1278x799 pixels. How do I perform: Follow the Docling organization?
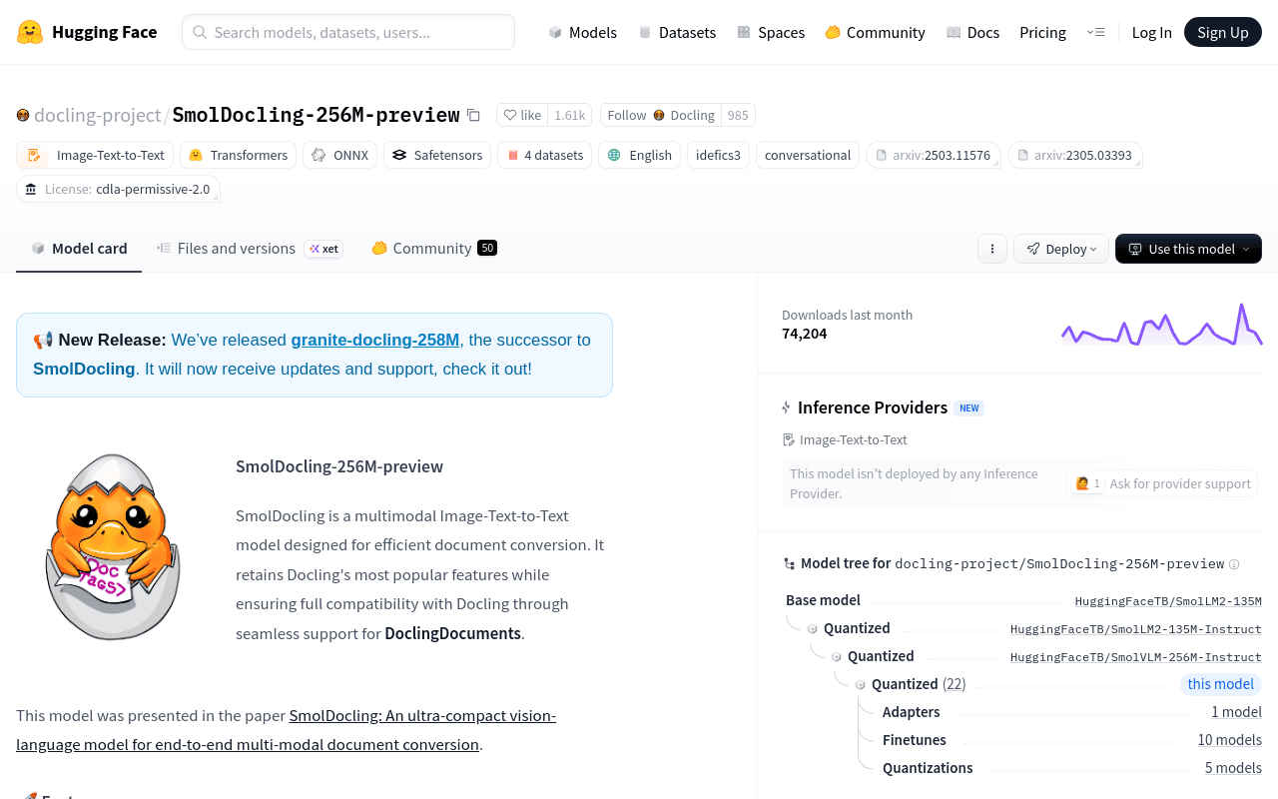tap(661, 115)
